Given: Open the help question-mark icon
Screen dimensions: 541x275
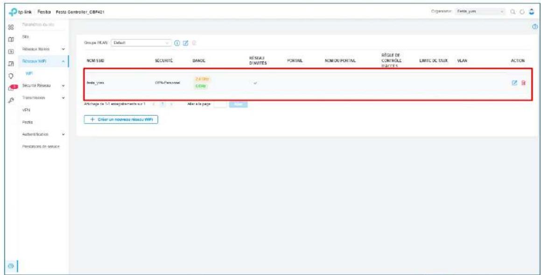Looking at the screenshot, I should pyautogui.click(x=535, y=27).
